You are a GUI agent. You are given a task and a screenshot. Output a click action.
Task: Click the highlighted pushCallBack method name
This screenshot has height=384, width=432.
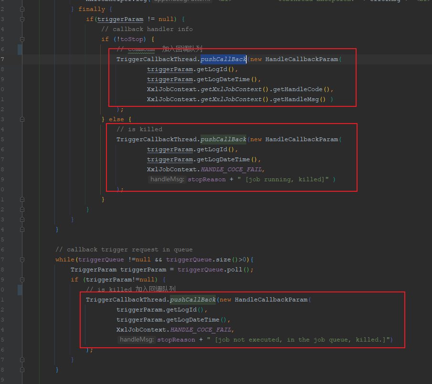pyautogui.click(x=223, y=59)
